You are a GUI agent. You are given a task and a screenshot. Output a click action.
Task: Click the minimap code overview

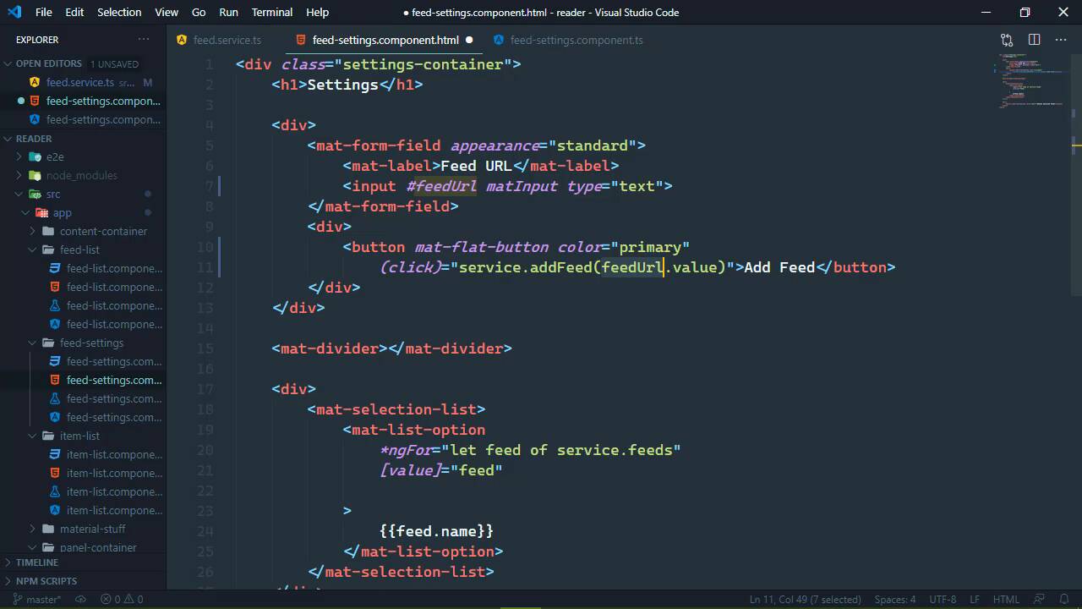click(x=1031, y=80)
